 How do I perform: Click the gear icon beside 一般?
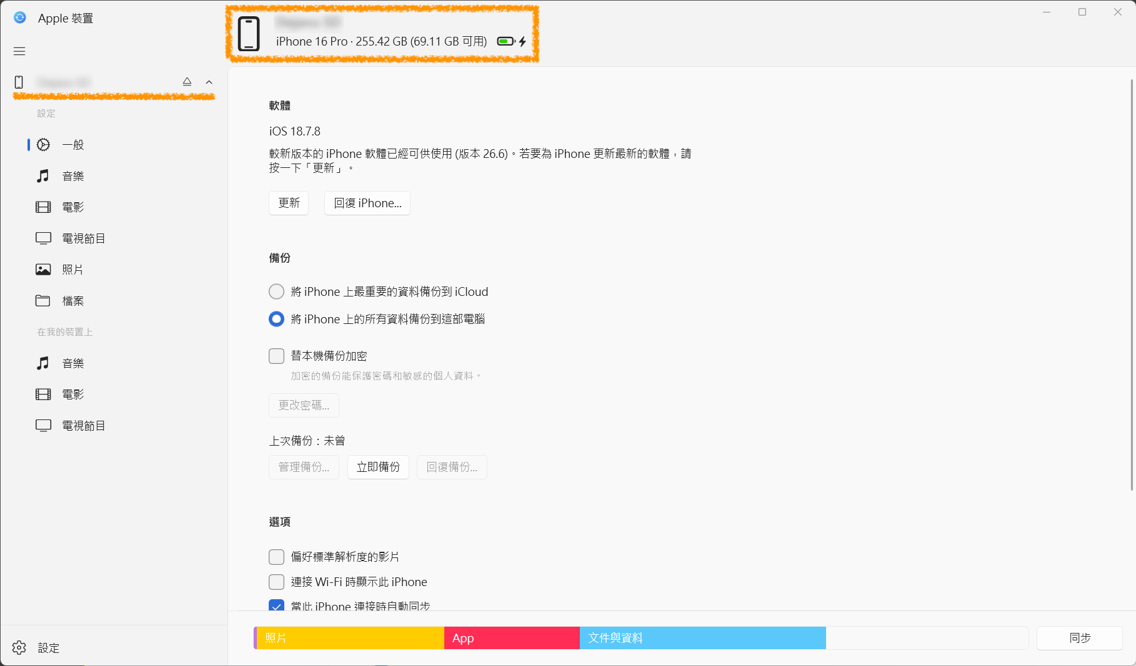click(x=43, y=145)
